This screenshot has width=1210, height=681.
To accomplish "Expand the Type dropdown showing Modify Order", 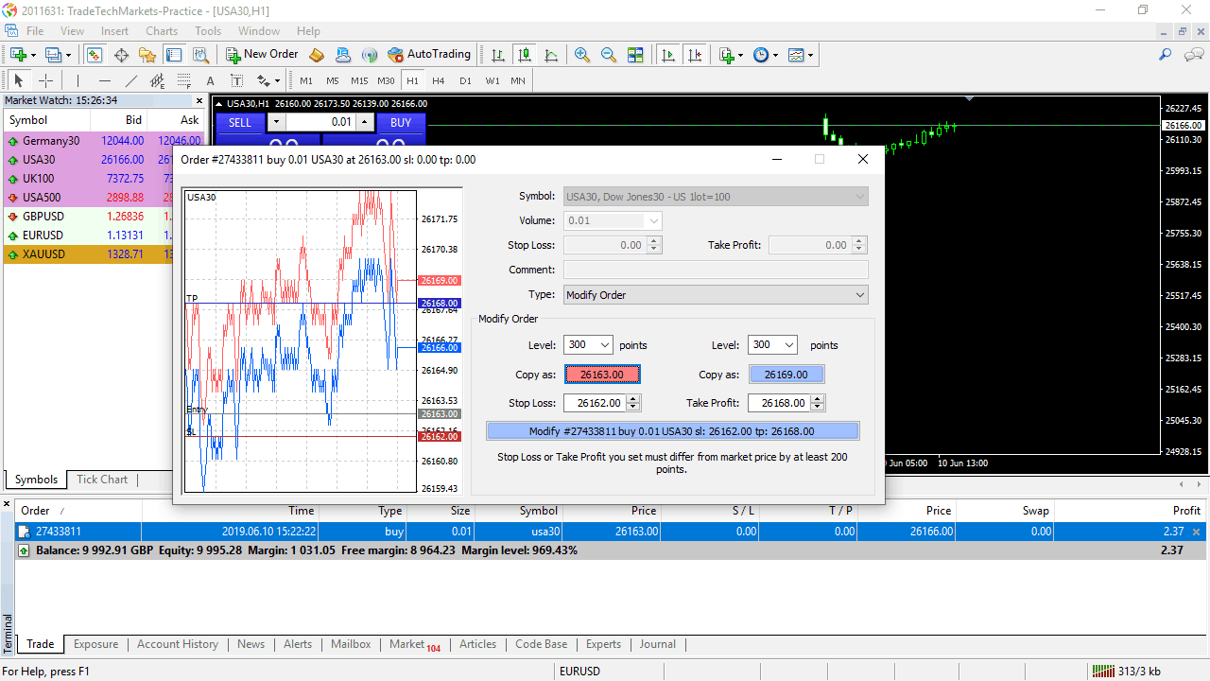I will (716, 295).
